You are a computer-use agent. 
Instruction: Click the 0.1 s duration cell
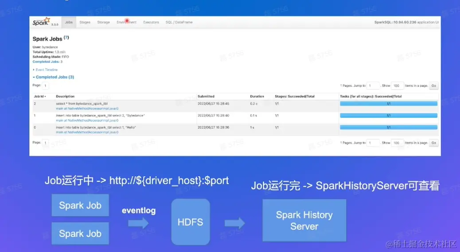pos(253,115)
